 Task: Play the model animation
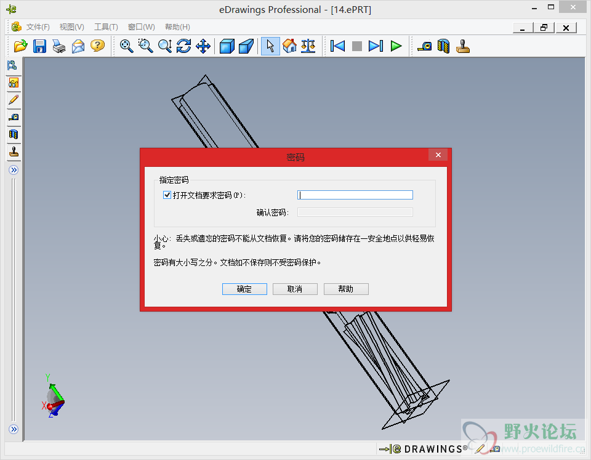pyautogui.click(x=396, y=46)
